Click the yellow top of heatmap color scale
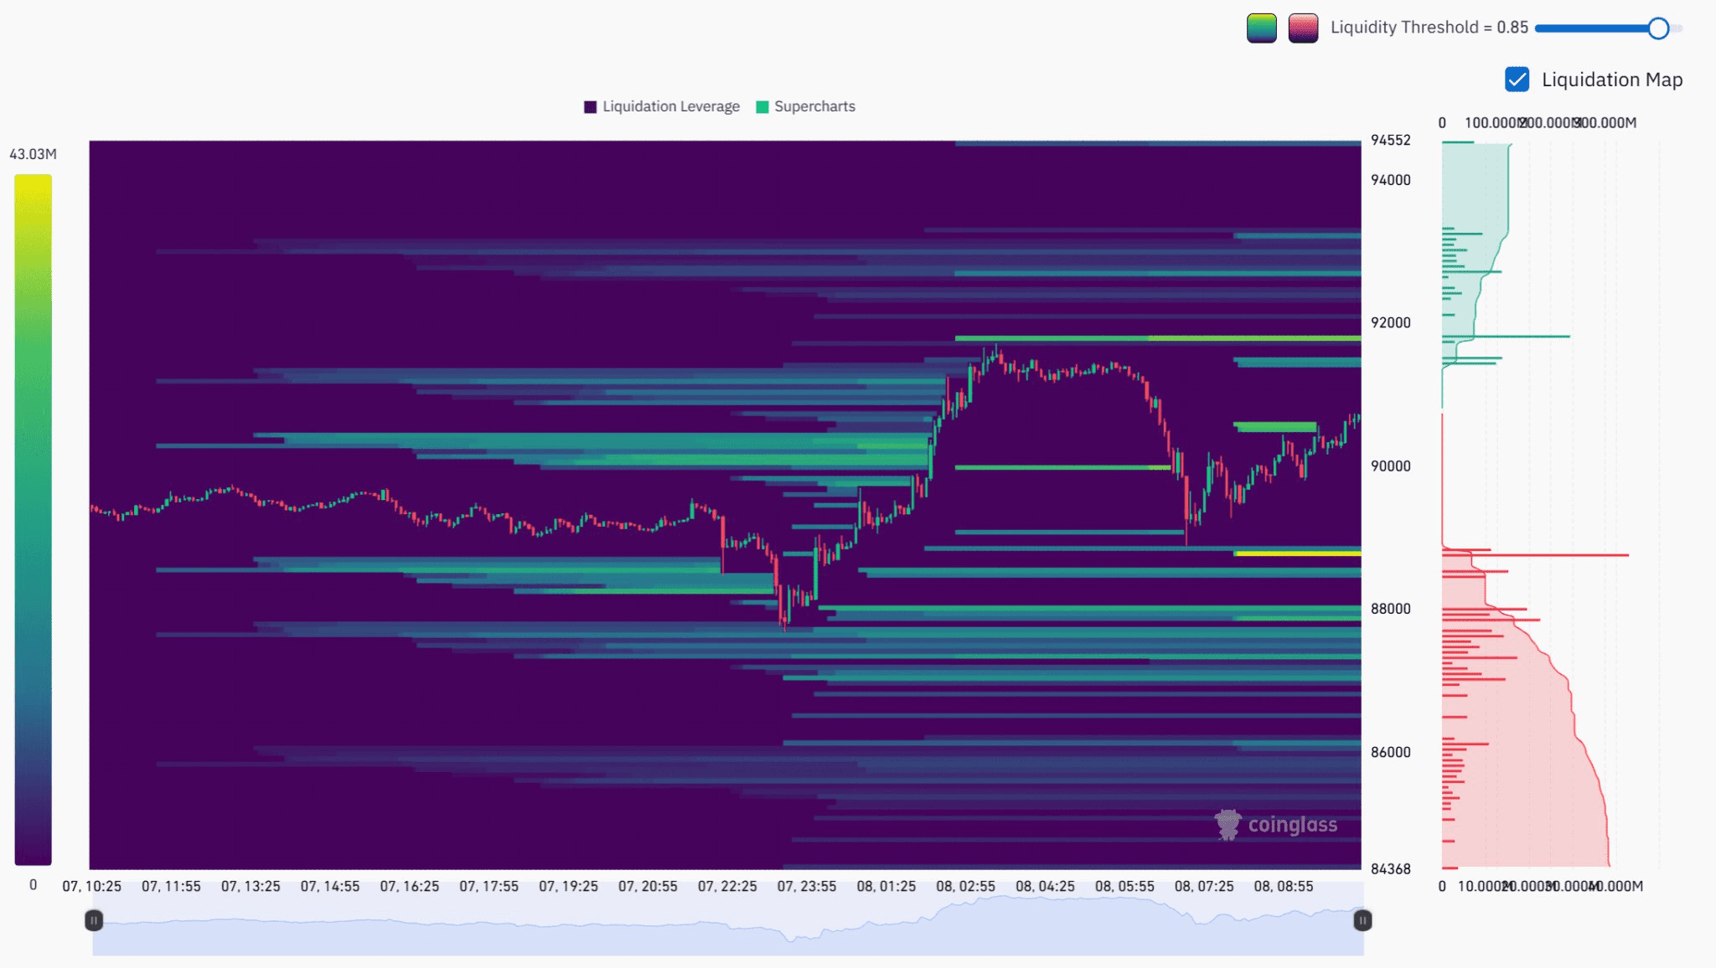The image size is (1716, 968). click(33, 183)
